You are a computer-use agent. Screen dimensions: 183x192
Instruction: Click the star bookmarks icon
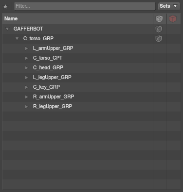[x=5, y=6]
